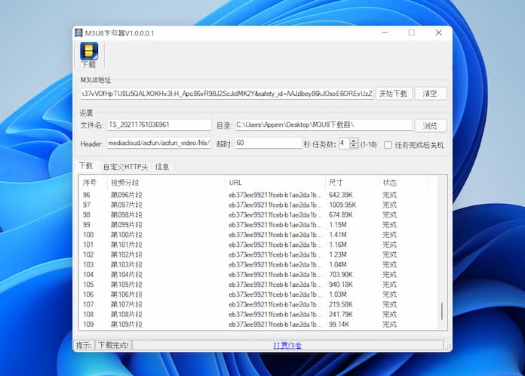Open the 信息 tab
This screenshot has width=525, height=376.
tap(162, 166)
